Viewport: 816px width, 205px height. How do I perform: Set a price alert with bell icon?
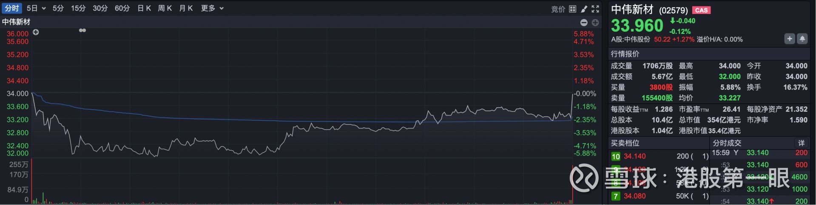point(802,39)
